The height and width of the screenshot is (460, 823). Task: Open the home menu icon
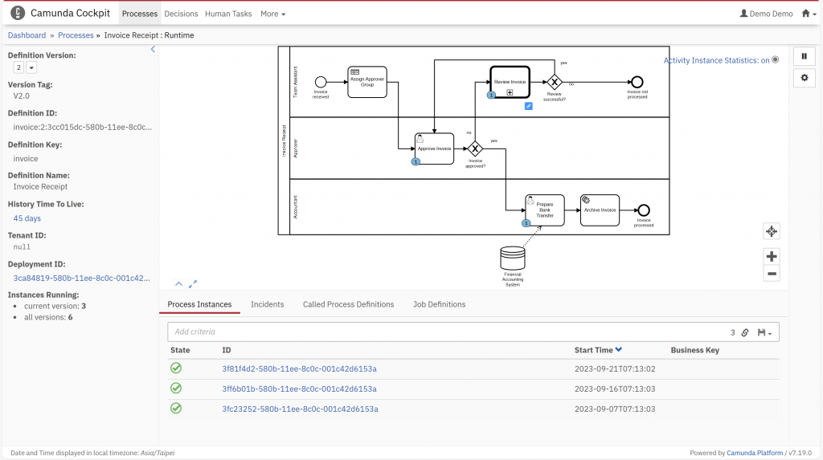click(809, 14)
